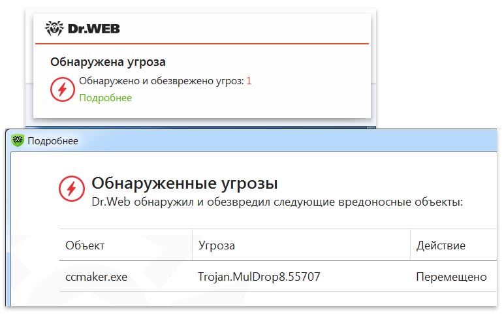Click the red lightning threat icon in notification
This screenshot has width=504, height=316.
click(x=63, y=89)
